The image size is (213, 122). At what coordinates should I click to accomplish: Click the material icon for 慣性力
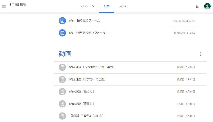click(x=62, y=104)
